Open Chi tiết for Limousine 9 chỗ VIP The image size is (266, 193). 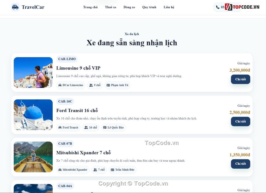point(241,79)
